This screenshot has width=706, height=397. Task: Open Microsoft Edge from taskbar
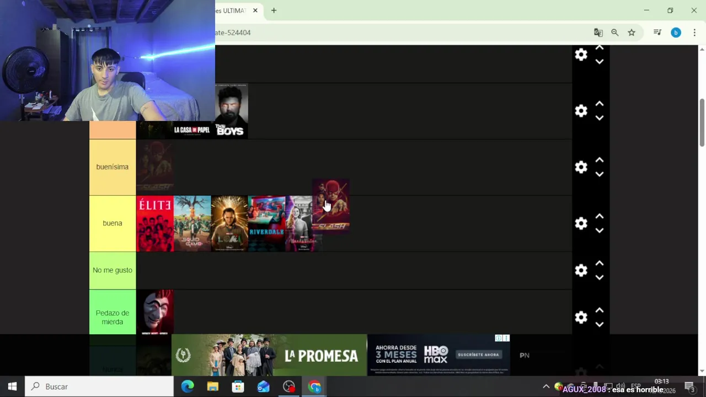(x=188, y=387)
